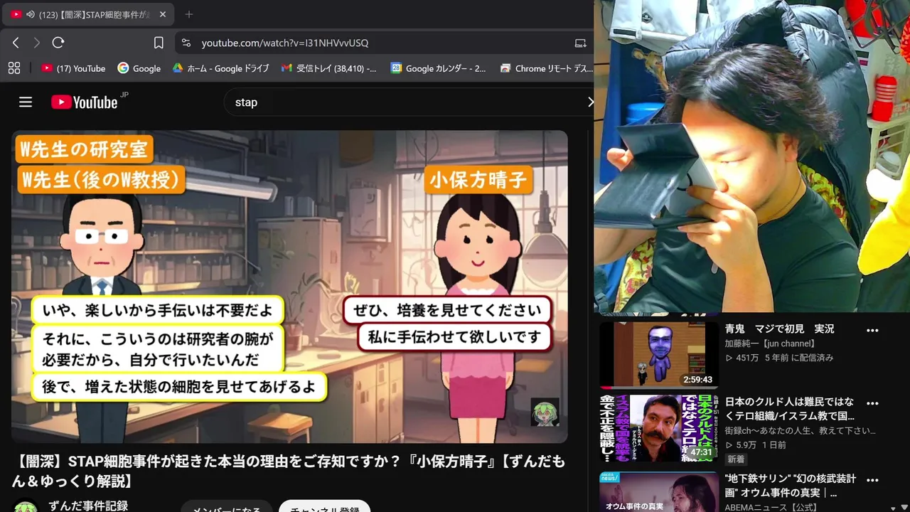910x512 pixels.
Task: Click the チャンネル登録 subscribe button
Action: click(325, 508)
